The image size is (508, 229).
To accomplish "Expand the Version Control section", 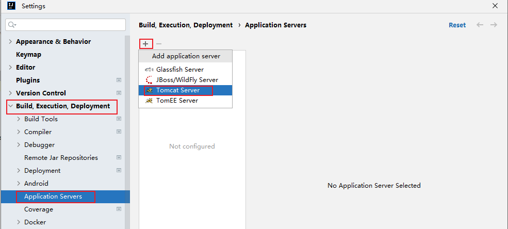I will (10, 93).
